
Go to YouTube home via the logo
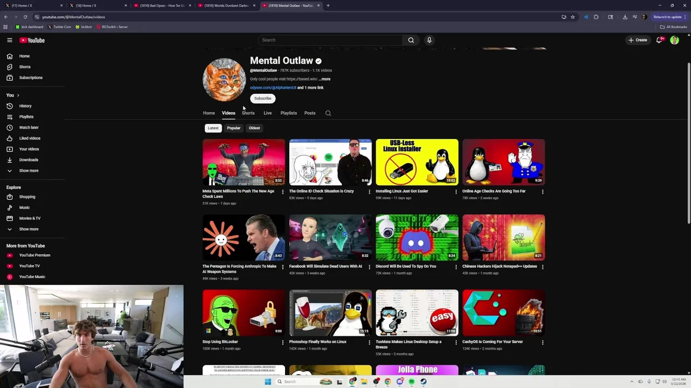tap(32, 40)
